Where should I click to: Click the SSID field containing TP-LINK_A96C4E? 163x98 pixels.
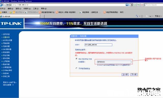coord(98,45)
